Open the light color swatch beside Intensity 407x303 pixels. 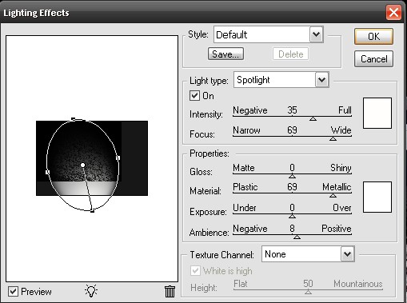point(377,113)
